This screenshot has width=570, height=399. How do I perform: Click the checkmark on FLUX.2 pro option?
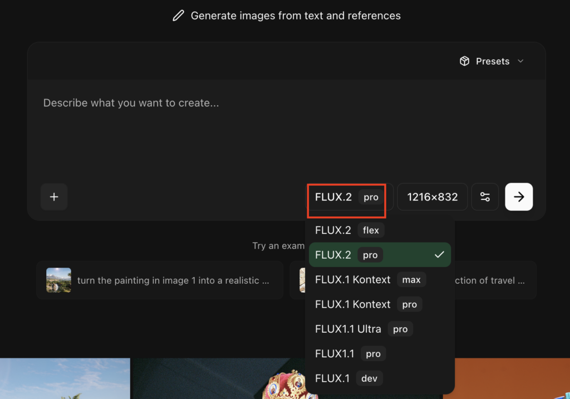(x=439, y=255)
